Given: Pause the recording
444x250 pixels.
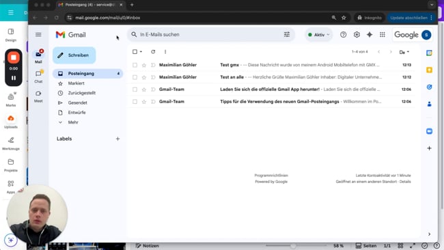Looking at the screenshot, I should pos(13,78).
